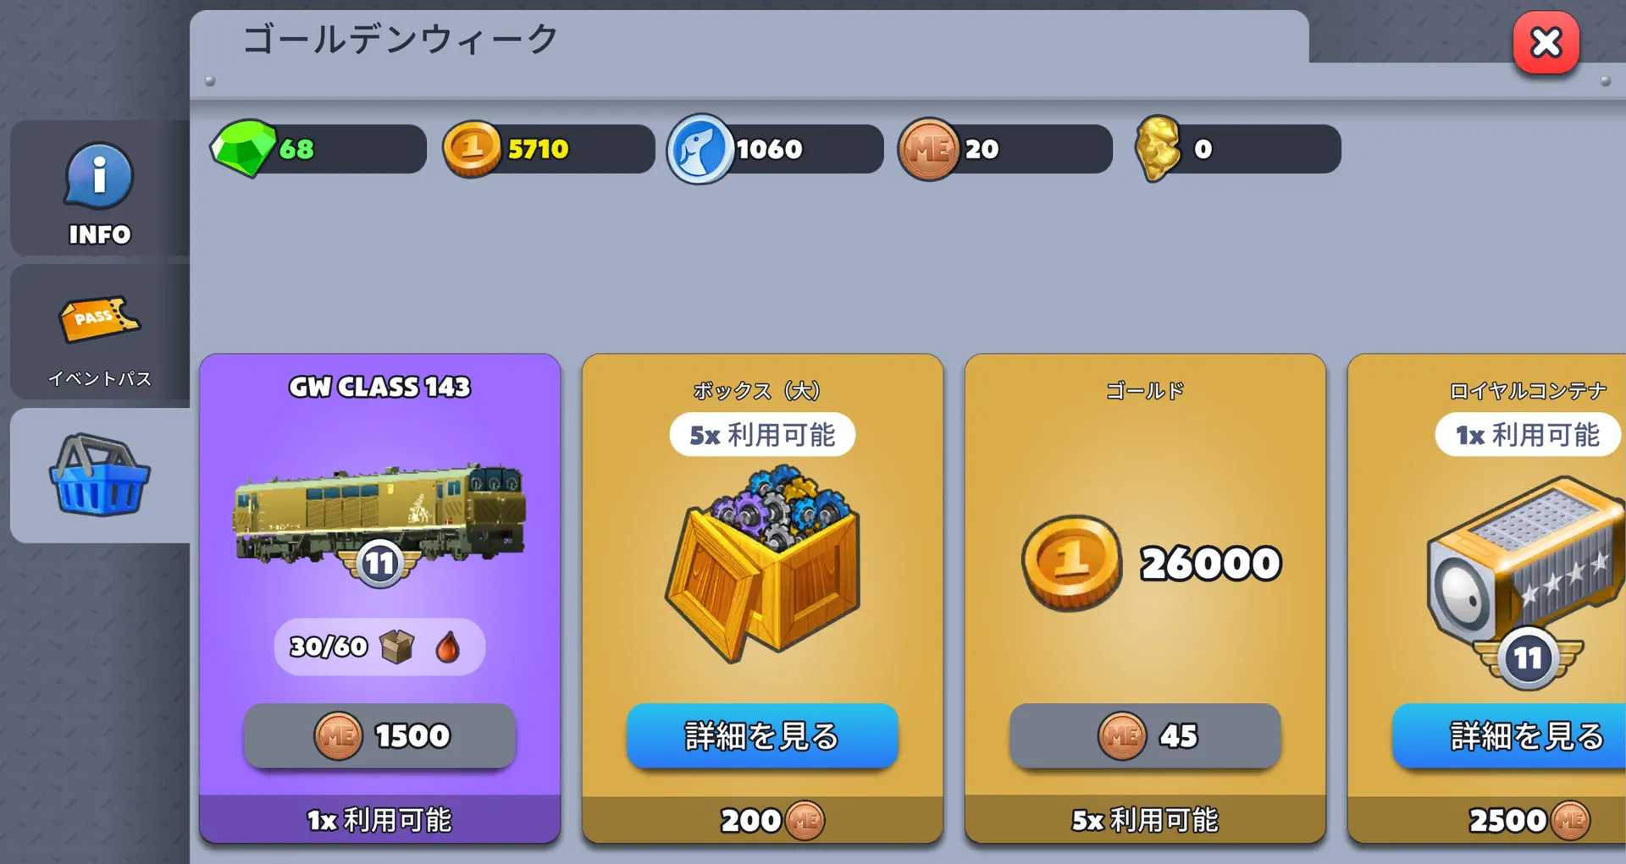Tap the blue bird token icon
1626x864 pixels.
tap(700, 149)
